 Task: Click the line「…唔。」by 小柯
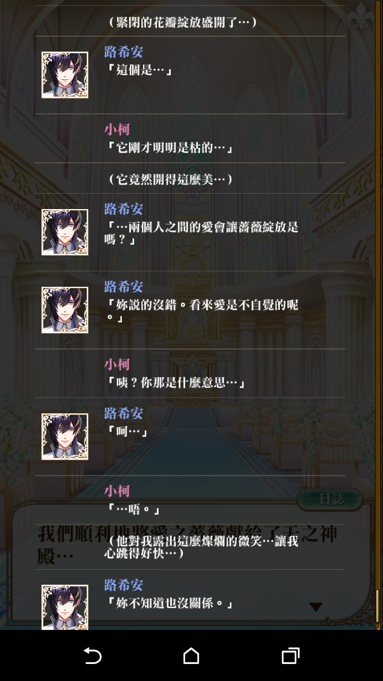[133, 509]
